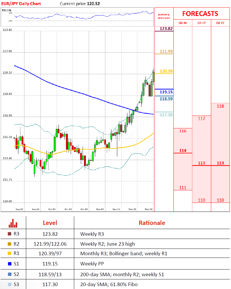Click the 'RSI (14)' indicator label
231x289 pixels.
(7, 10)
